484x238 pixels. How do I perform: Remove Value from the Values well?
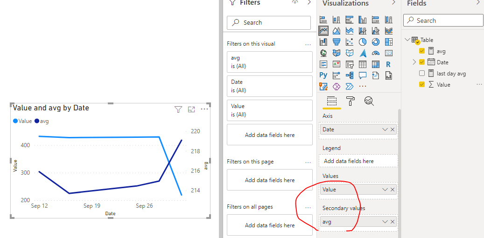coord(393,190)
